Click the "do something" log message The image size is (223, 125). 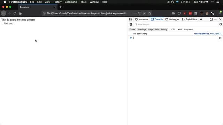point(140,34)
